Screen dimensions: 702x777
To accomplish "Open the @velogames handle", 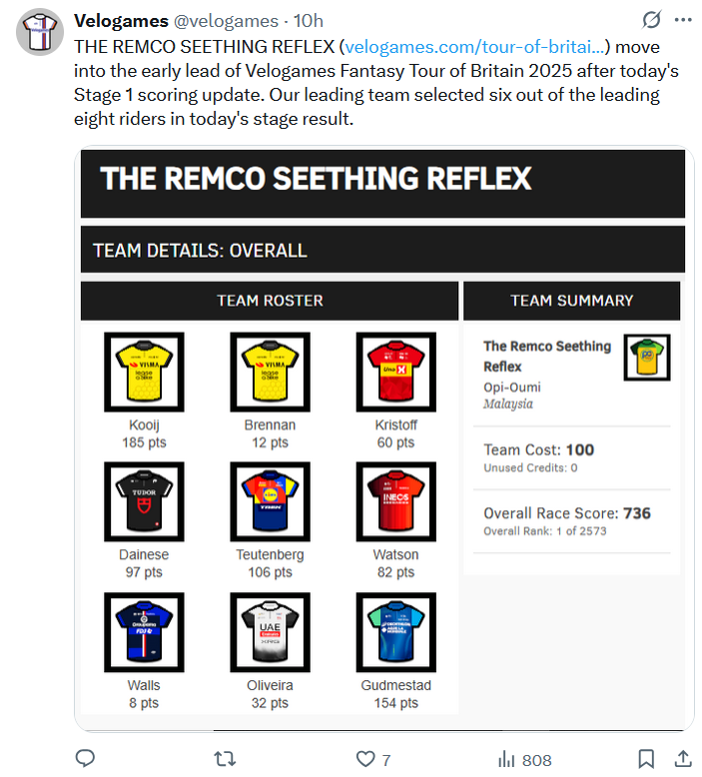I will click(225, 21).
